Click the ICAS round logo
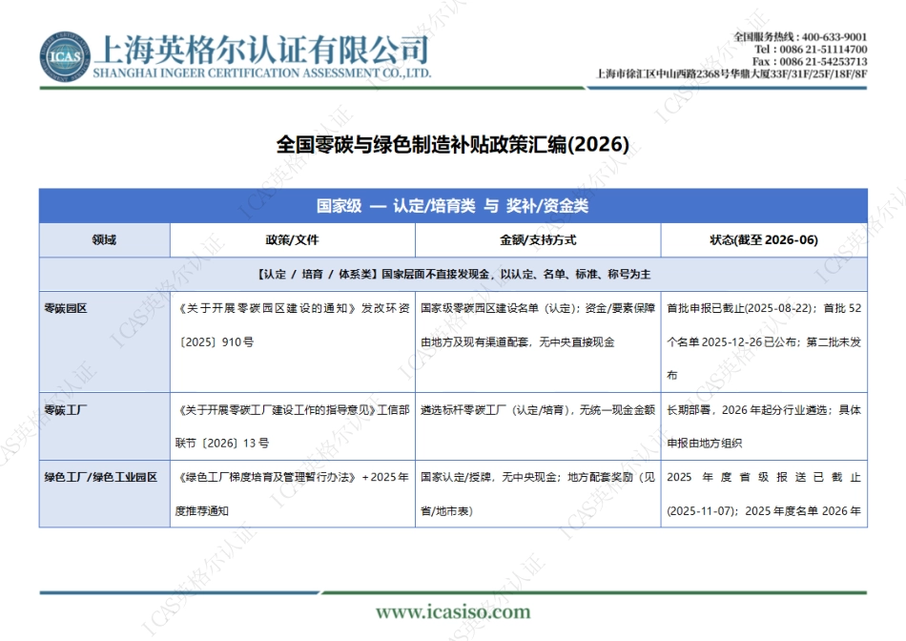Image resolution: width=906 pixels, height=641 pixels. [x=65, y=56]
